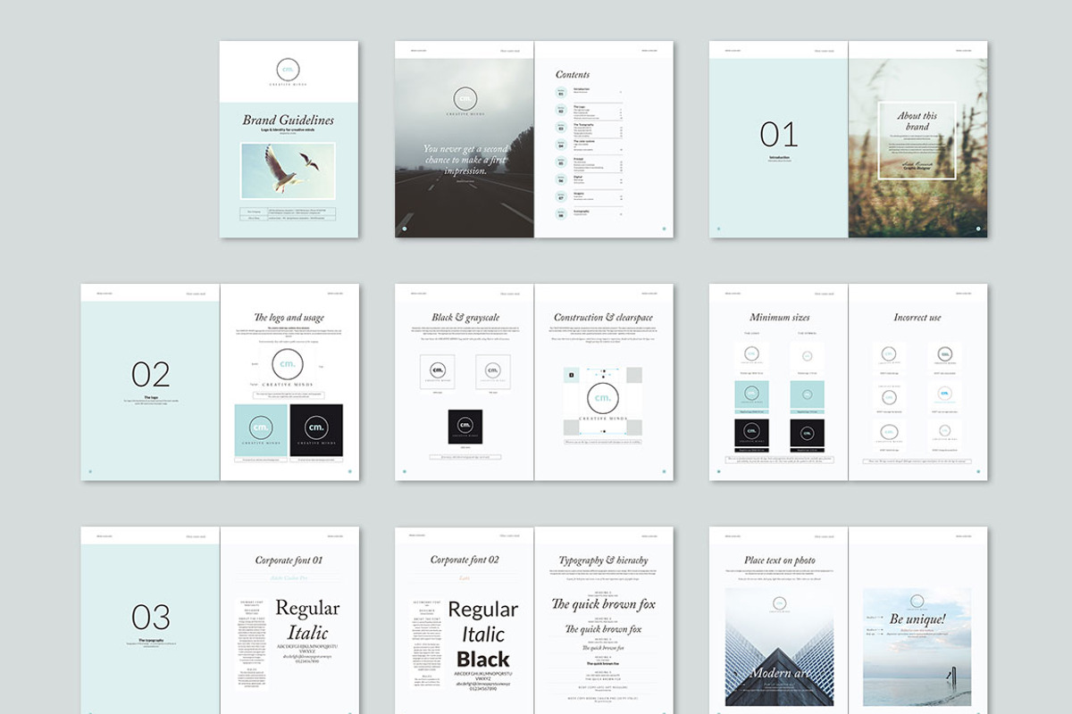Click the 'Construction & clearspace' heading
Screen dimensions: 1072x714
click(x=603, y=317)
